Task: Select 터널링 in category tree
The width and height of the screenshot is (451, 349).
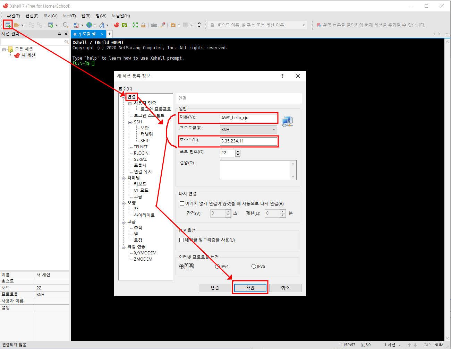Action: 147,134
